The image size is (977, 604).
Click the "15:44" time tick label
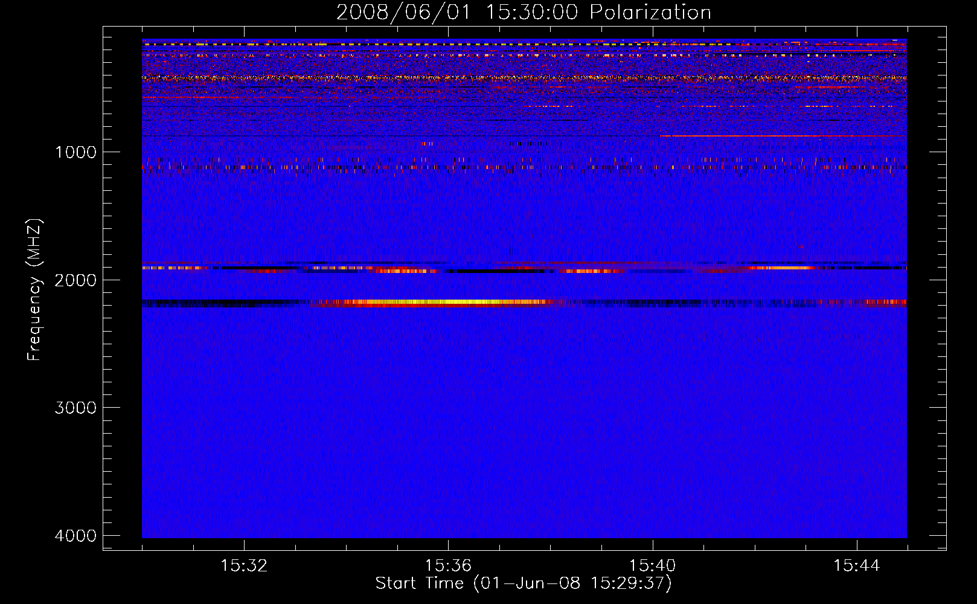[857, 566]
